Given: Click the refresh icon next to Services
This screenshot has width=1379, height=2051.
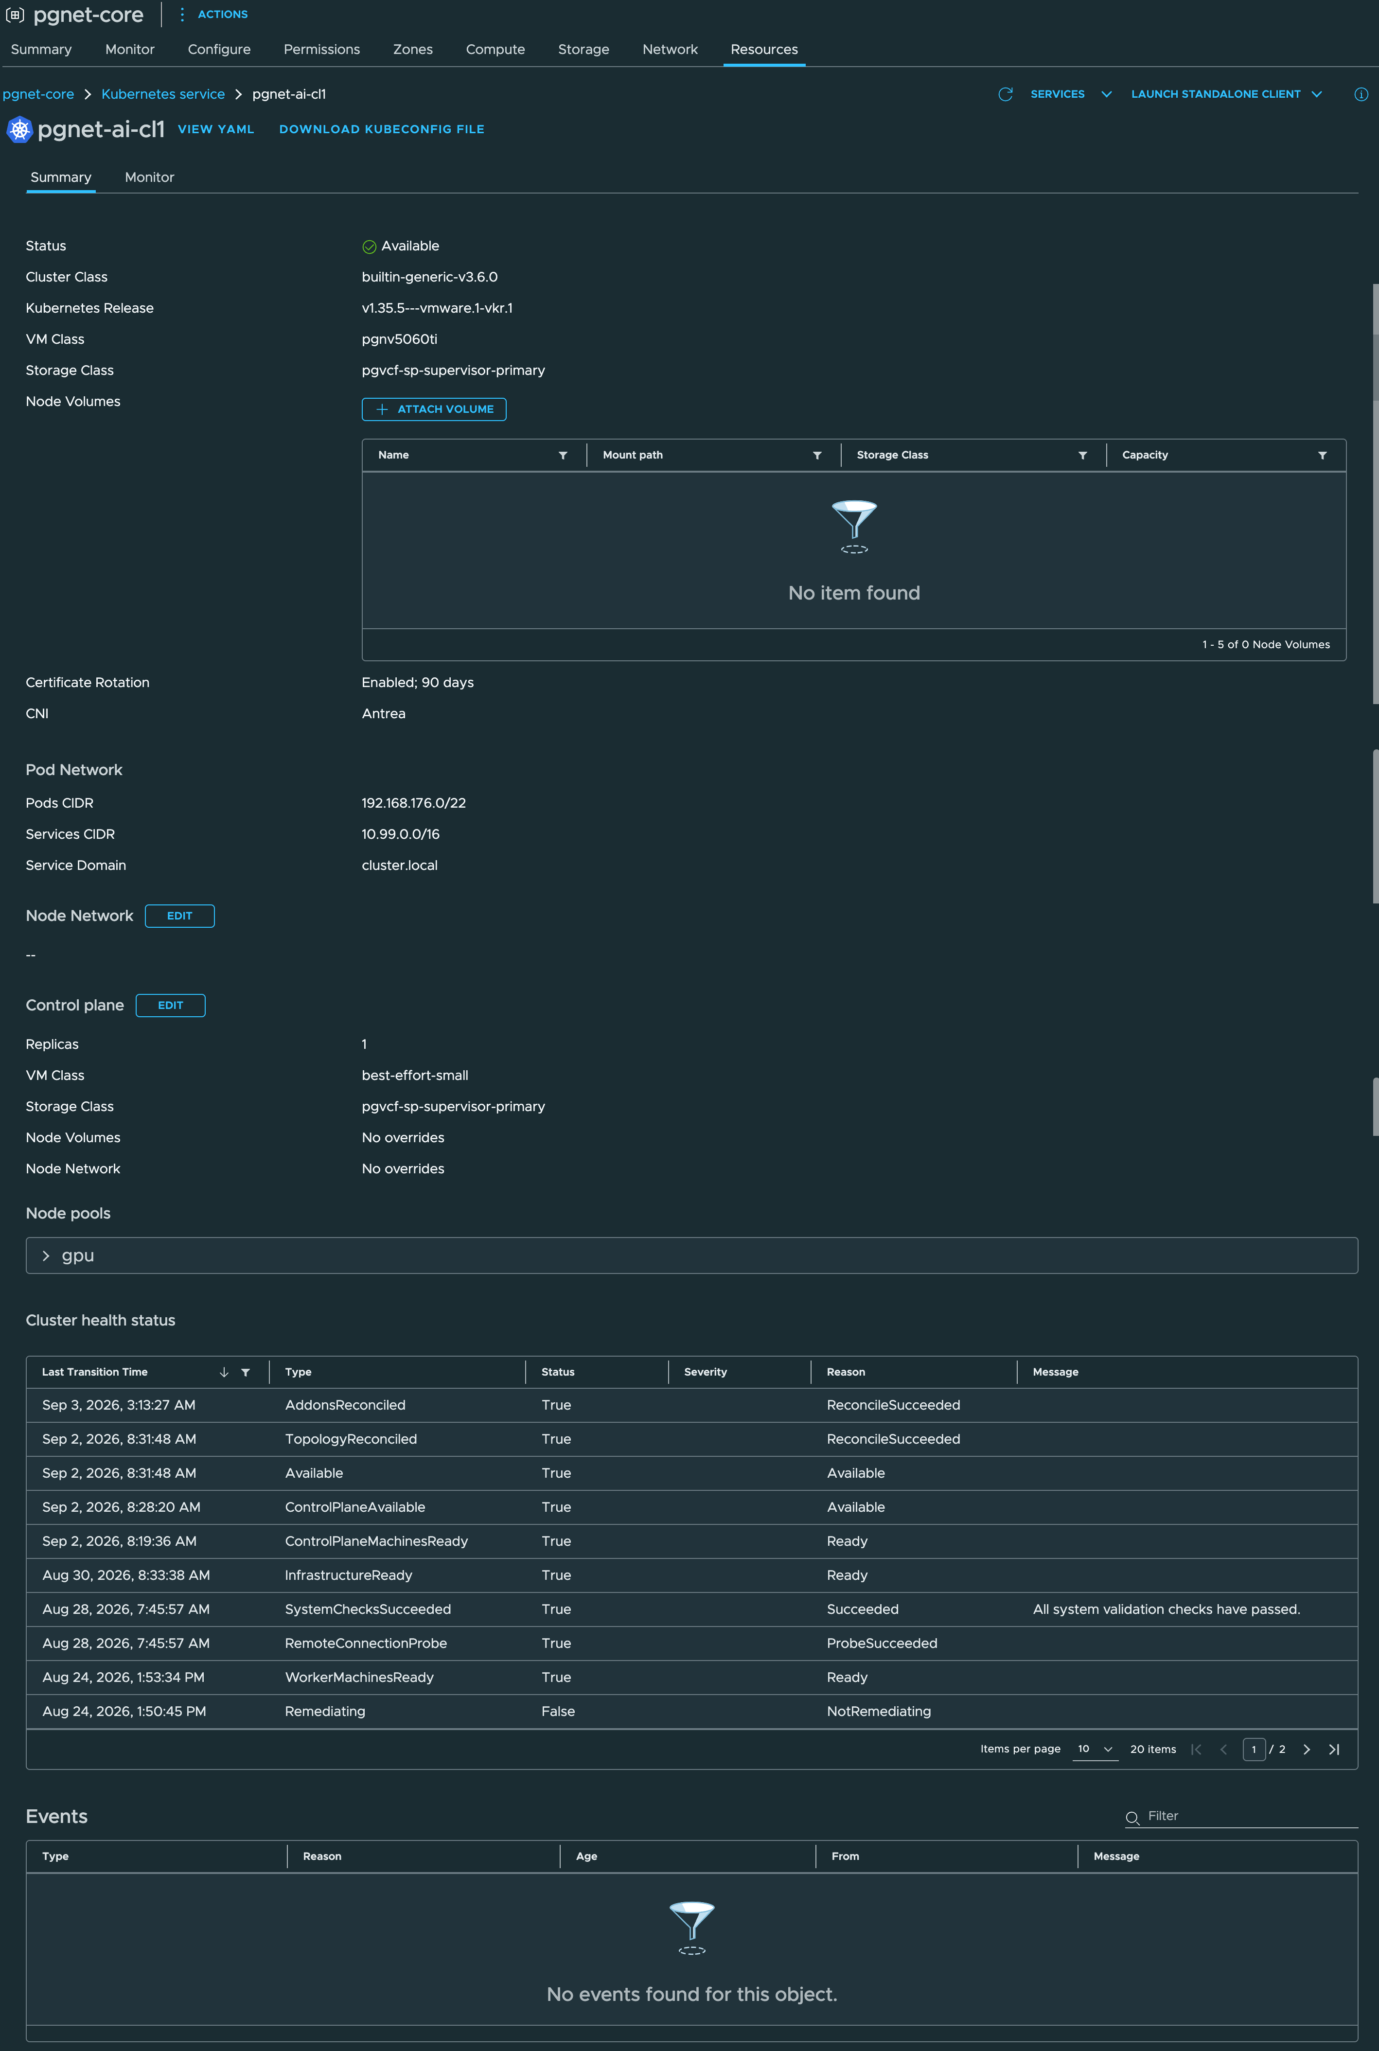Looking at the screenshot, I should pyautogui.click(x=1005, y=94).
